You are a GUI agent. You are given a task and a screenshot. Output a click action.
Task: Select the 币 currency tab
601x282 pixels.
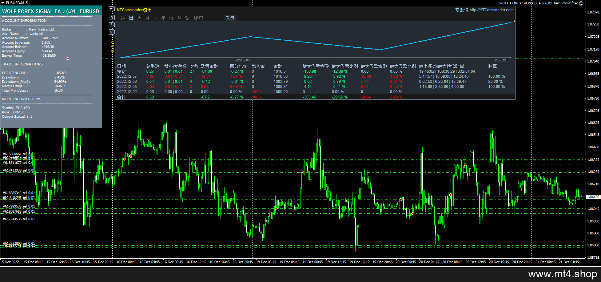(x=171, y=18)
